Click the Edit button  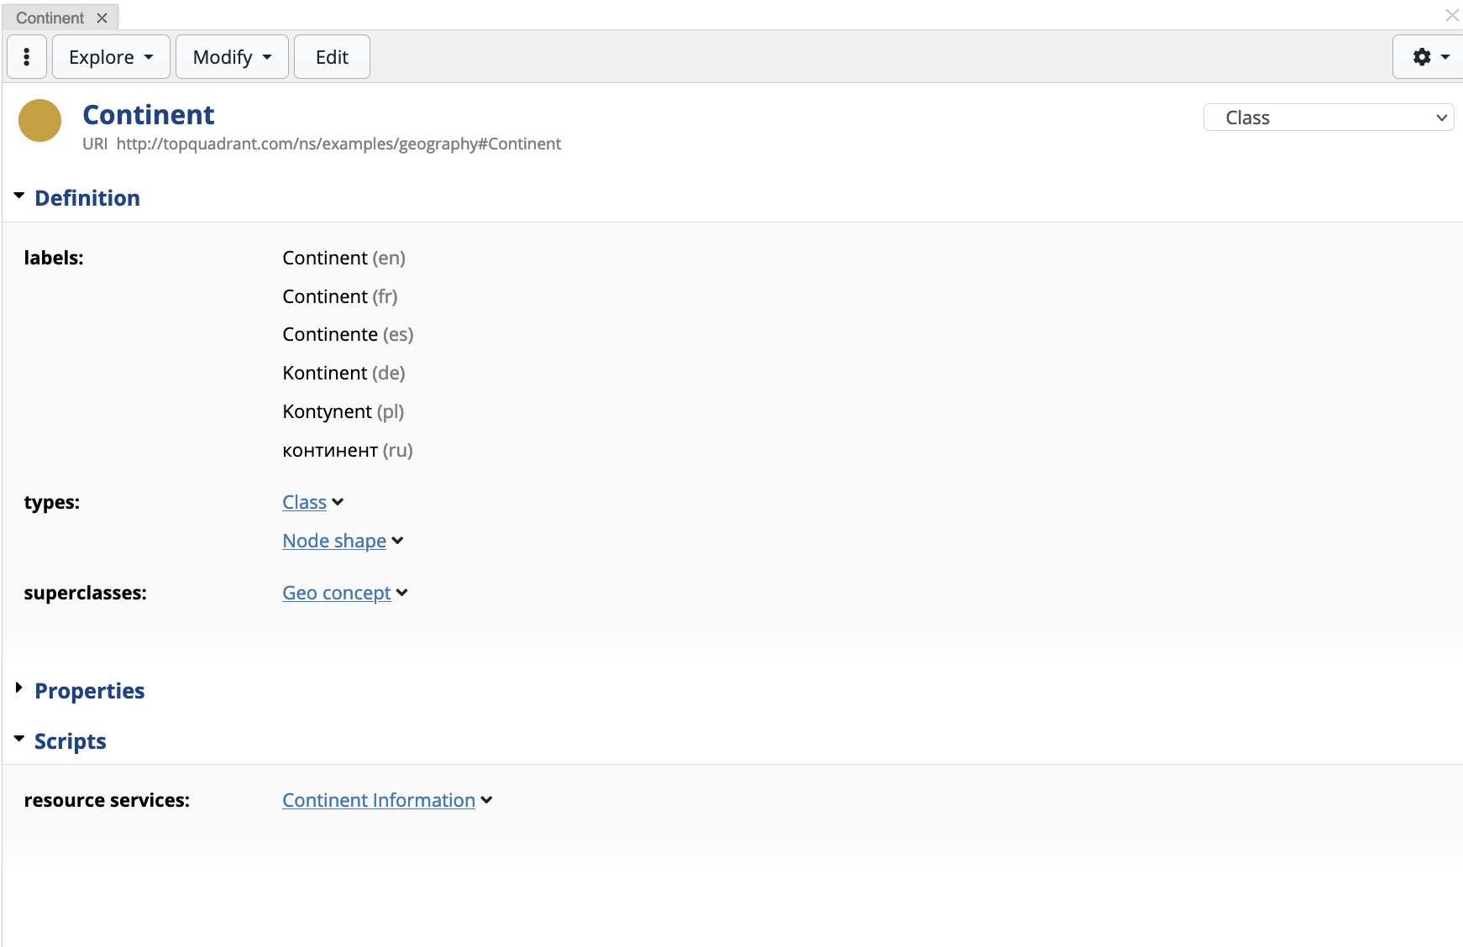[x=331, y=56]
